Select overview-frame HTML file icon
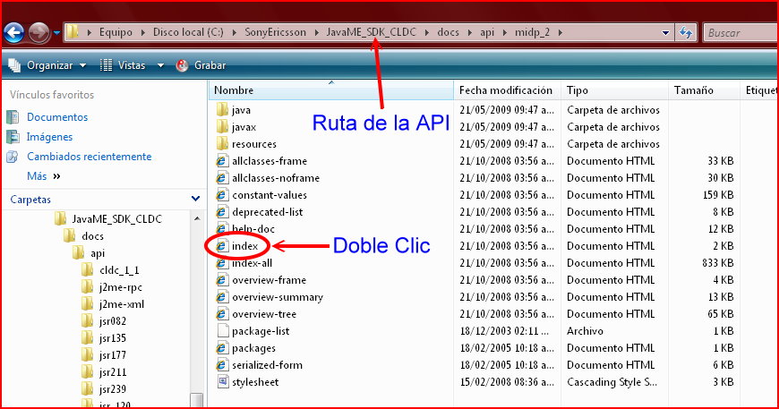Viewport: 779px width, 409px height. [x=222, y=279]
